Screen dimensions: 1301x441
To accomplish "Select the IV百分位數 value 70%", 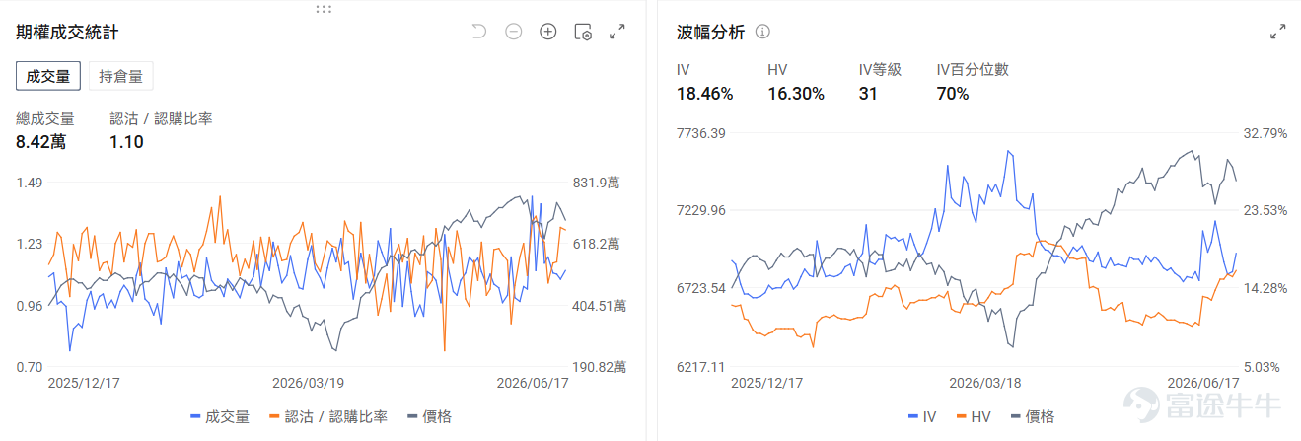I will (x=953, y=95).
